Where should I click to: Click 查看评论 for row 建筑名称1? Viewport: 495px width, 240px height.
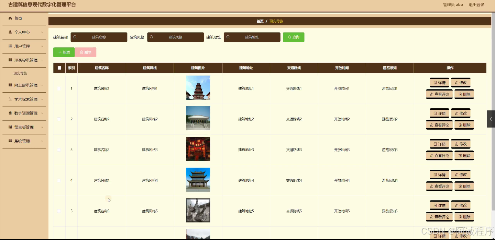[439, 94]
